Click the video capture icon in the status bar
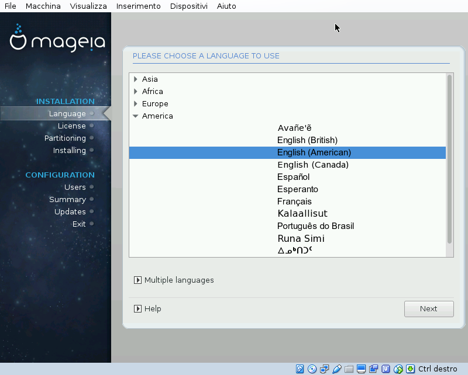This screenshot has height=375, width=468. tap(373, 369)
